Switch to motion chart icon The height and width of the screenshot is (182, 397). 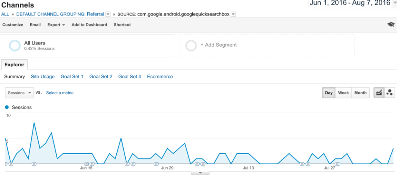390,93
